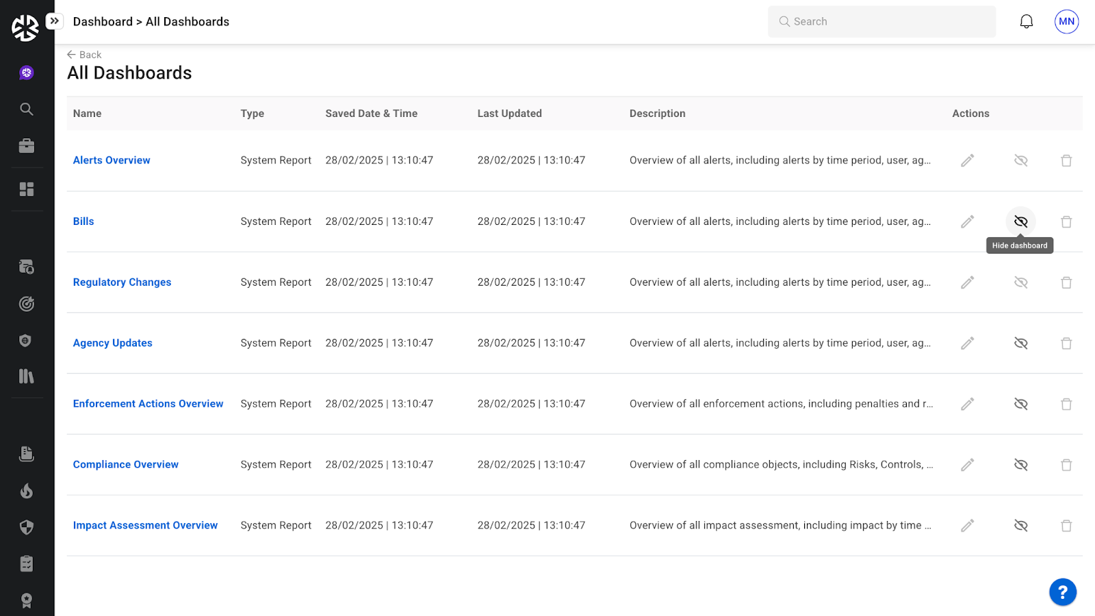This screenshot has width=1095, height=616.
Task: Expand the sidebar with the double-chevron button
Action: click(x=55, y=21)
